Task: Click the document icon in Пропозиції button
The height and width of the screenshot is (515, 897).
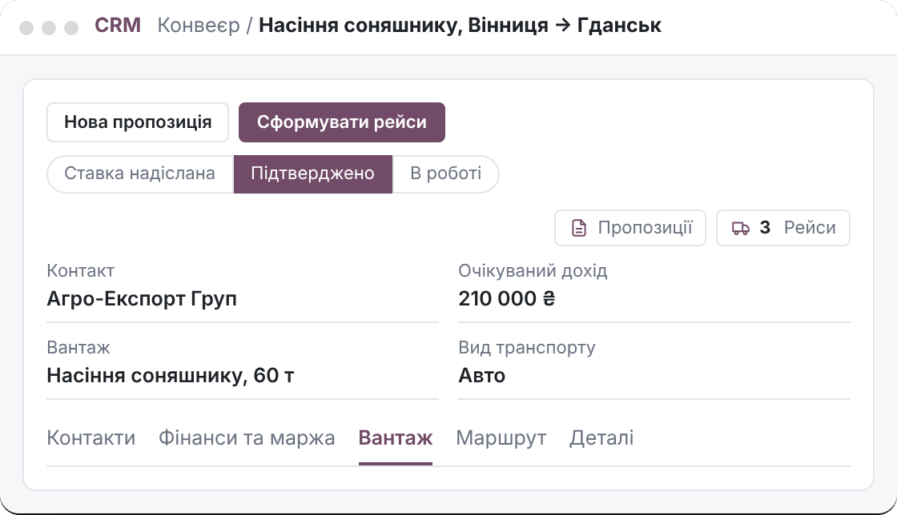Action: (579, 228)
